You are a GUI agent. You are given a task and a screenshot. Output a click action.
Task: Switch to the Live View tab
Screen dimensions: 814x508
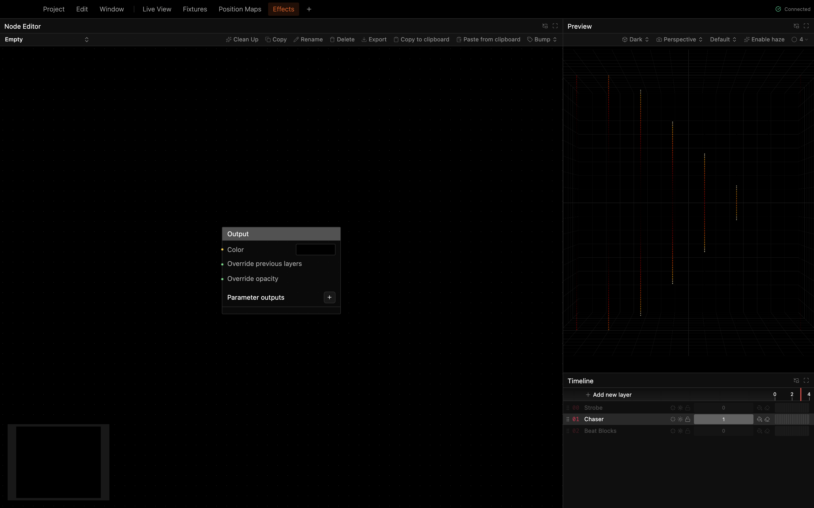pos(157,9)
